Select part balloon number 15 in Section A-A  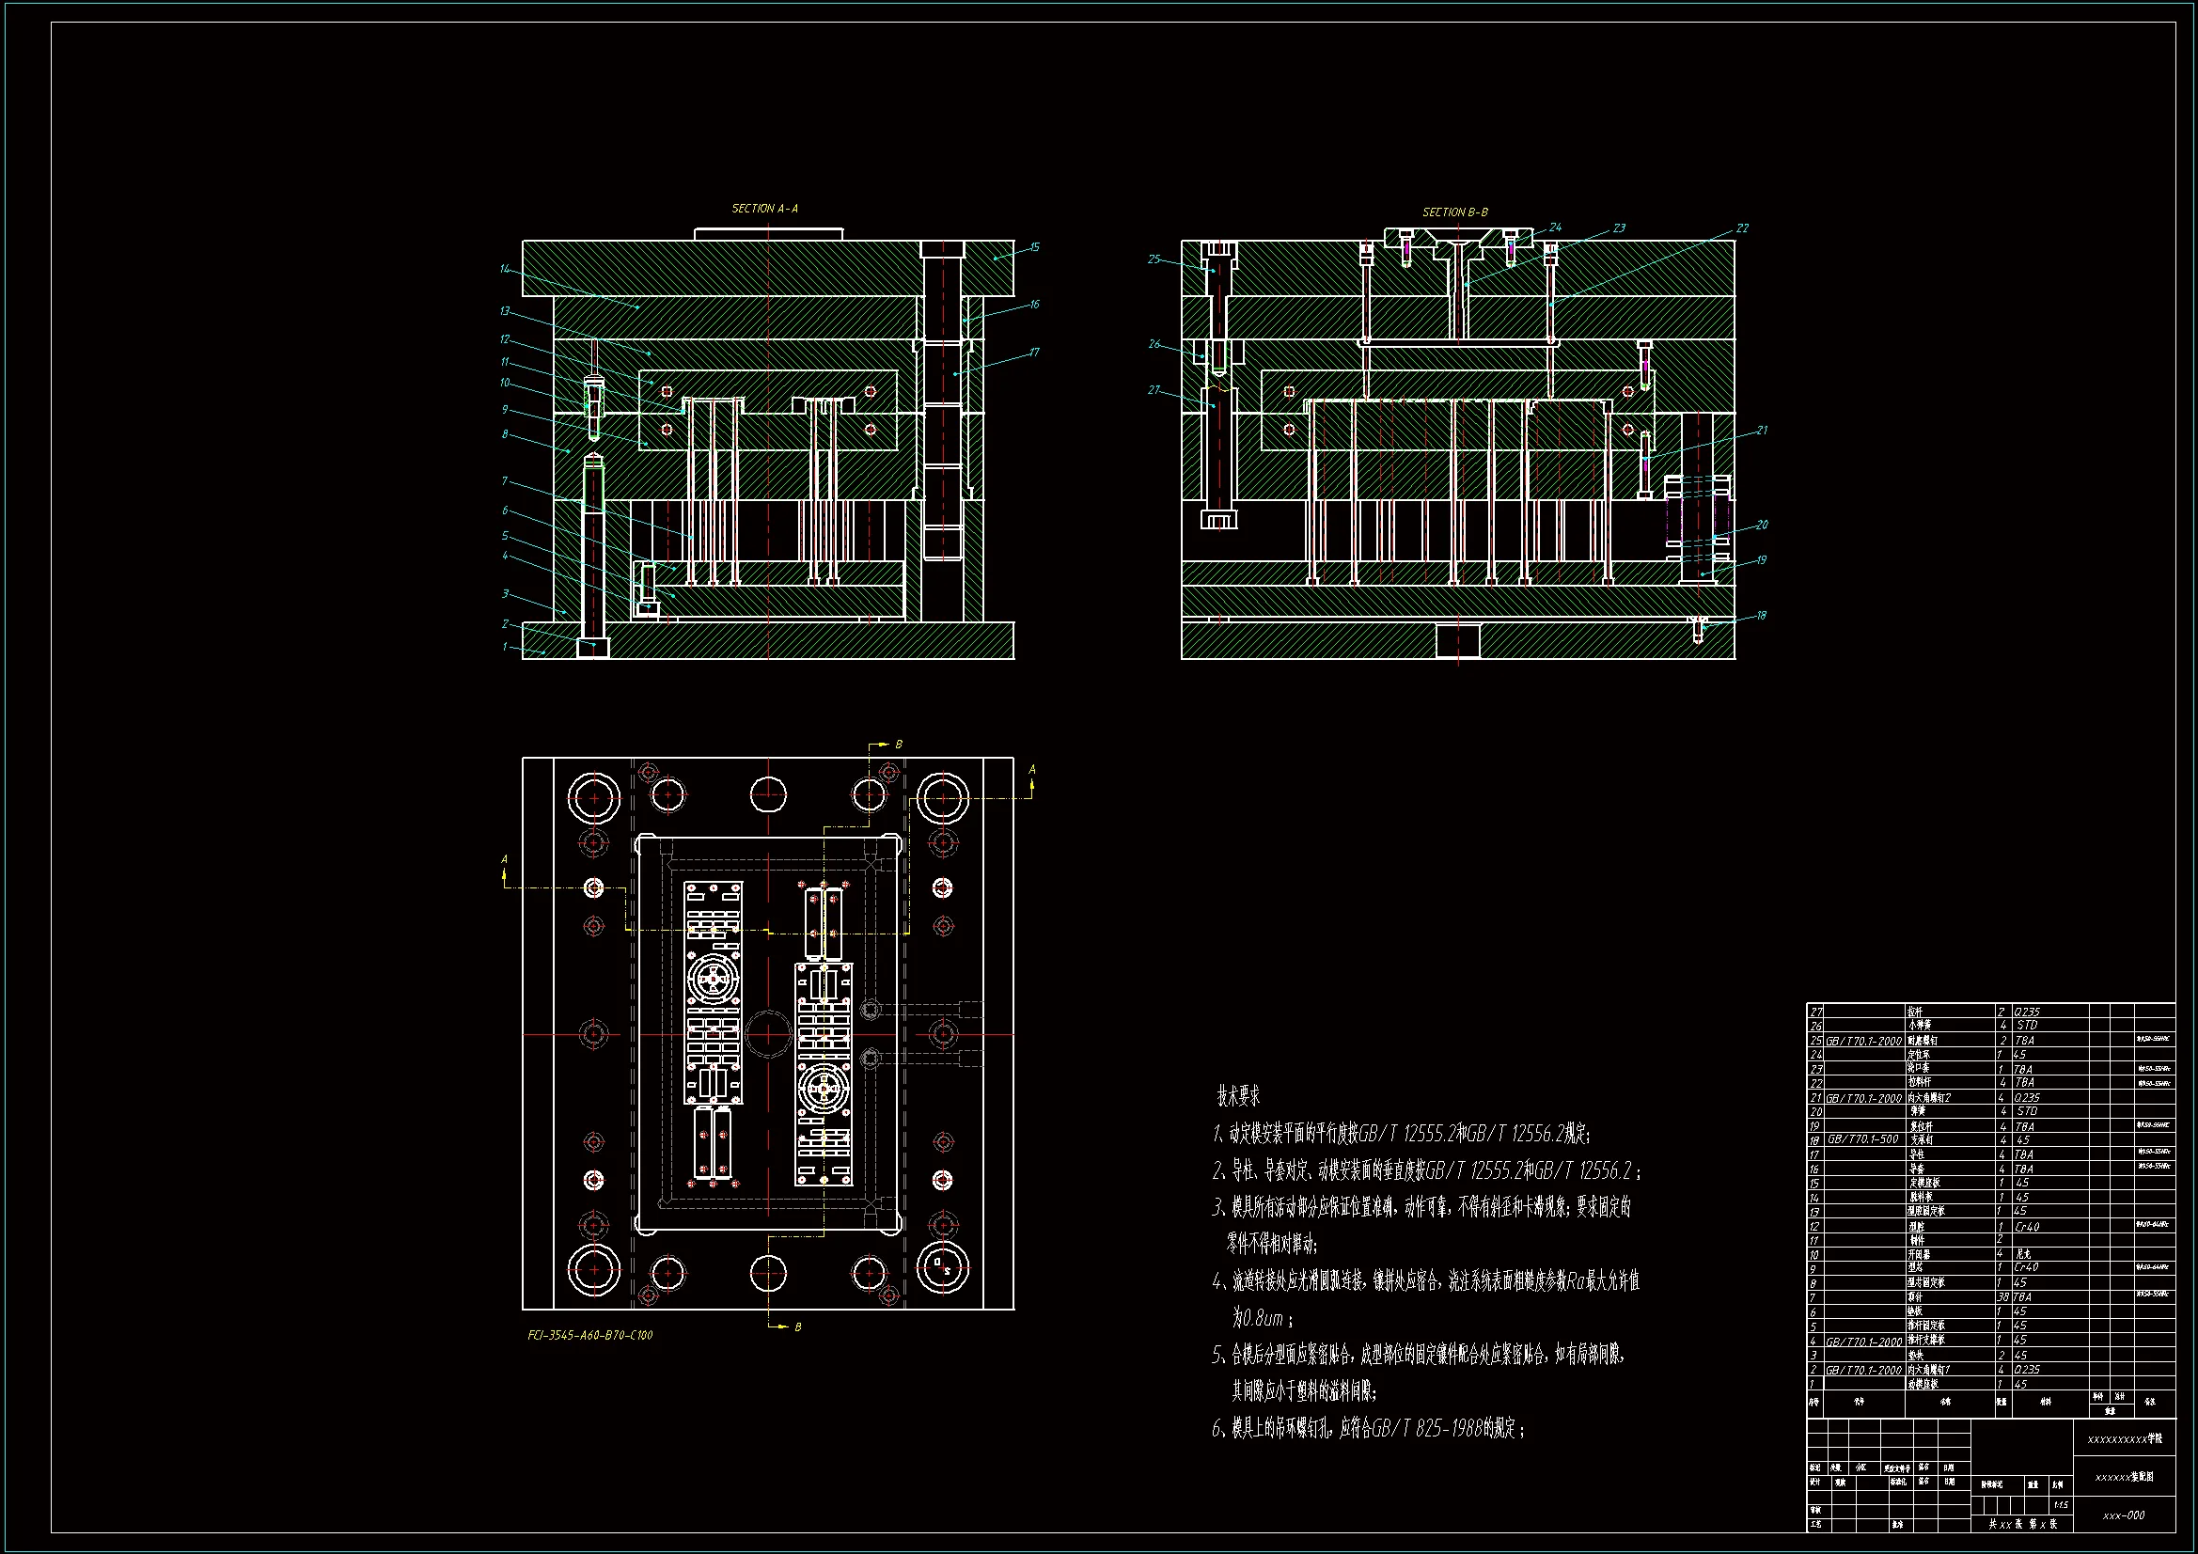click(1034, 247)
